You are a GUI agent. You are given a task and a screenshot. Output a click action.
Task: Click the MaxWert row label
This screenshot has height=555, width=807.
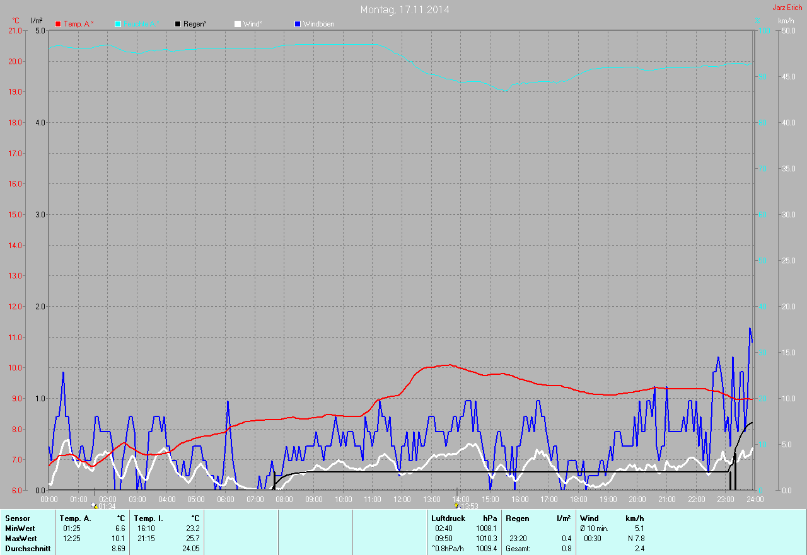(21, 539)
